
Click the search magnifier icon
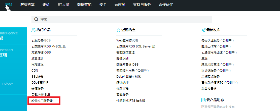click(x=36, y=19)
